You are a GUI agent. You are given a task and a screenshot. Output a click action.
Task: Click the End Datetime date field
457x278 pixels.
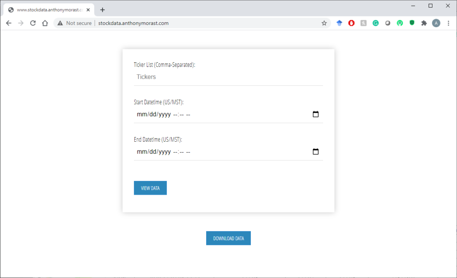(x=228, y=151)
